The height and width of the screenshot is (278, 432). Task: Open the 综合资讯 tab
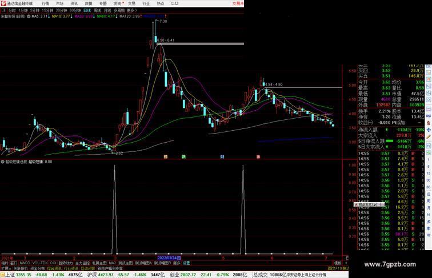(54, 268)
